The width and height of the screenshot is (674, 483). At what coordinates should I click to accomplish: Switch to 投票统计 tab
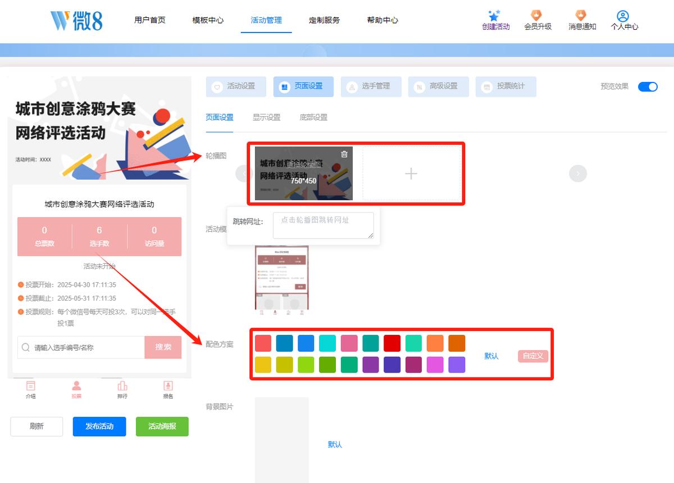coord(505,87)
